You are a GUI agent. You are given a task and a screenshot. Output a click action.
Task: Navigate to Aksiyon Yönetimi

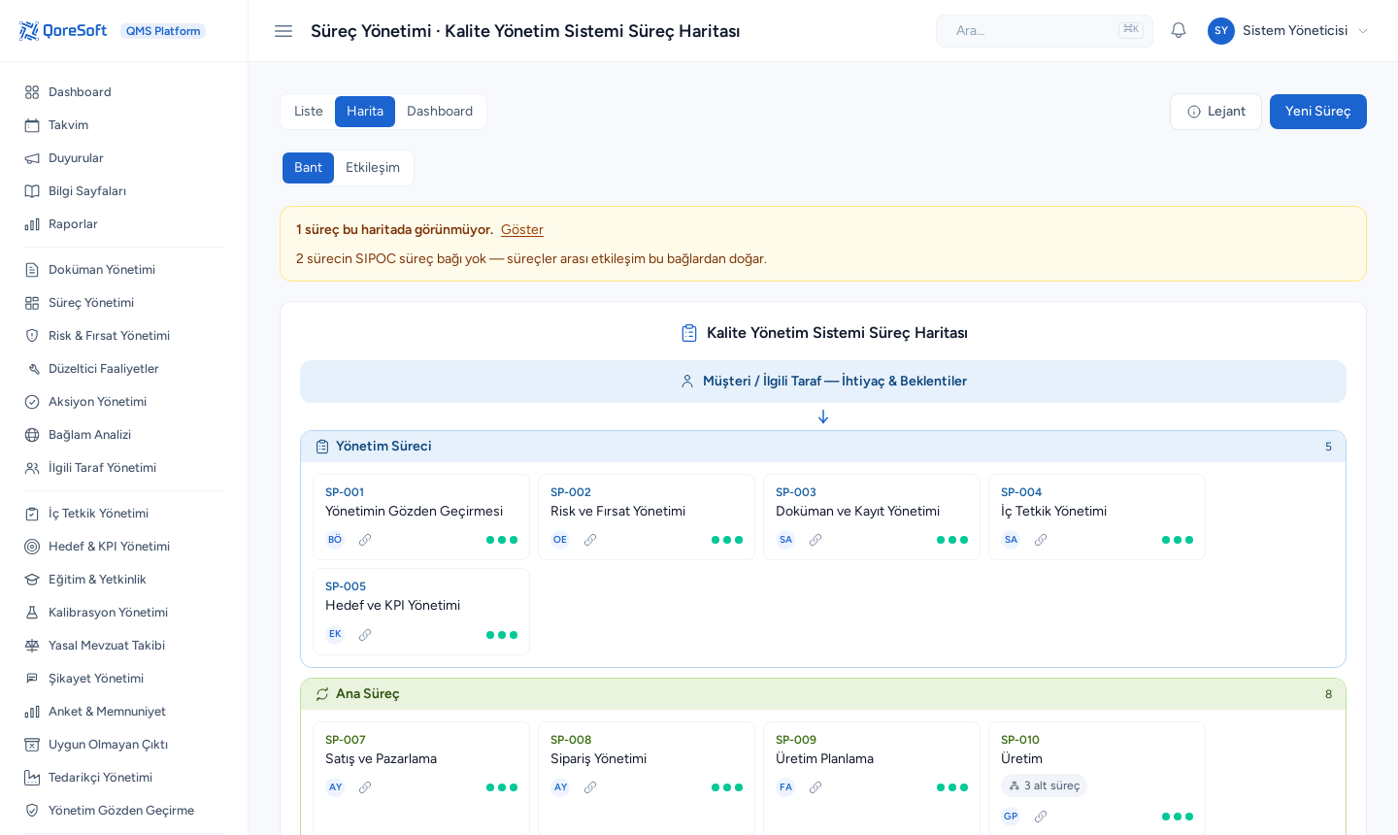click(x=124, y=402)
